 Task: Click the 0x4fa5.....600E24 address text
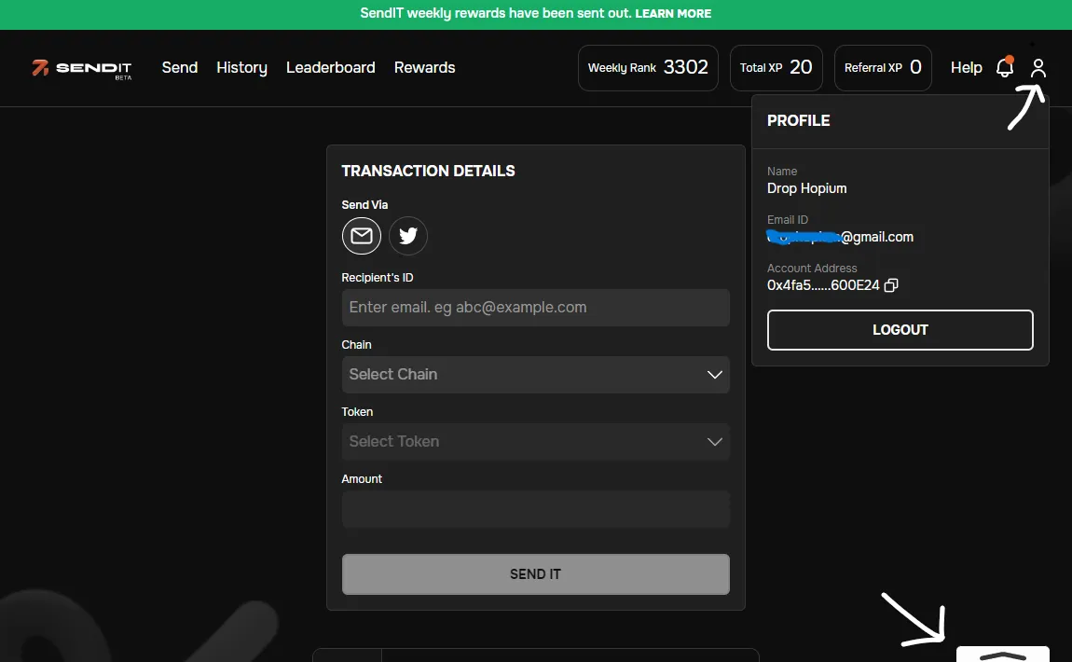pos(823,285)
